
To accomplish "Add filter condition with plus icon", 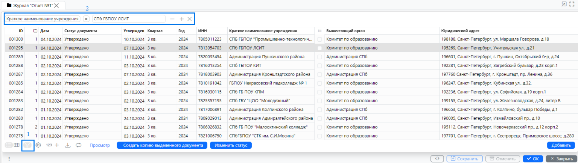I will click(x=181, y=19).
